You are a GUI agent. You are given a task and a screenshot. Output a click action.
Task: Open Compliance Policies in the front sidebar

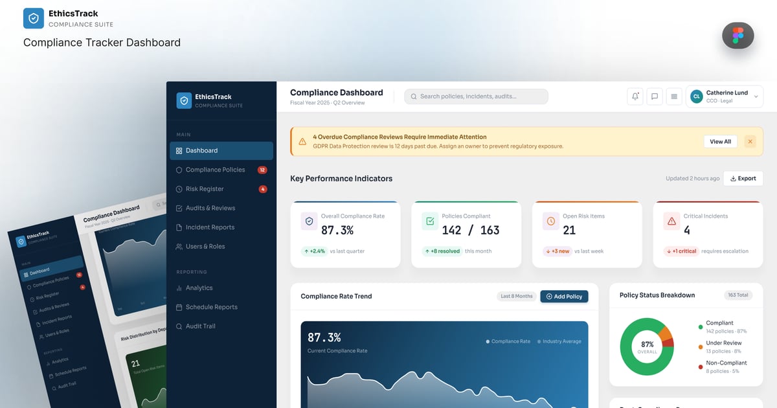click(x=221, y=170)
